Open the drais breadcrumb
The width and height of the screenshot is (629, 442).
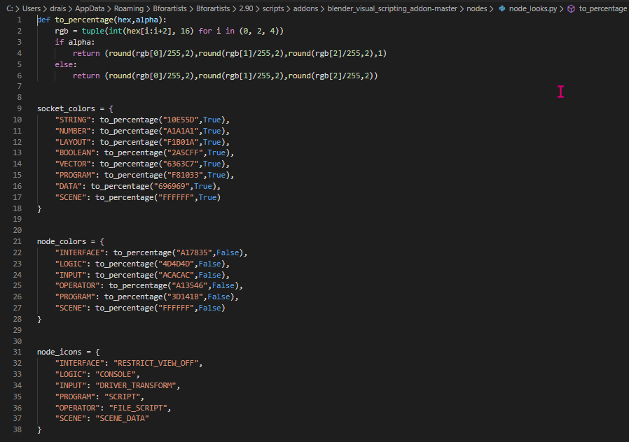tap(57, 8)
